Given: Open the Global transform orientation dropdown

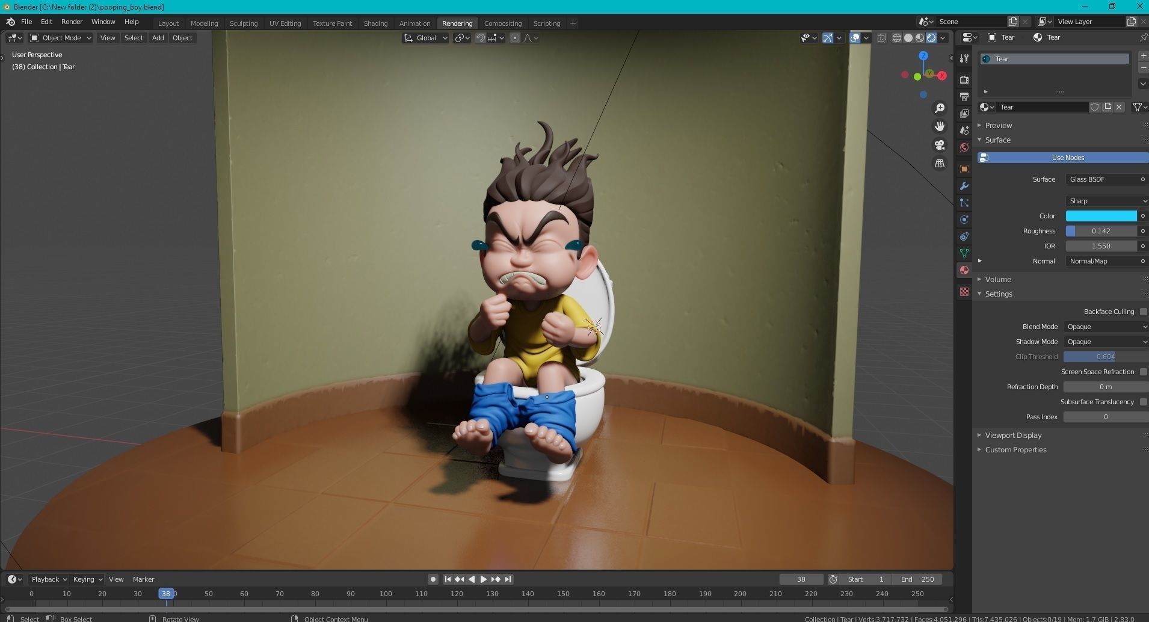Looking at the screenshot, I should tap(425, 38).
